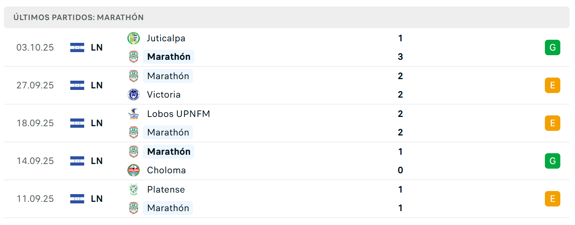Select the Choloma team name
The height and width of the screenshot is (225, 575).
click(x=166, y=170)
